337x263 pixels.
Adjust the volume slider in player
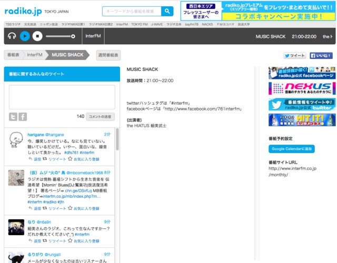[60, 36]
